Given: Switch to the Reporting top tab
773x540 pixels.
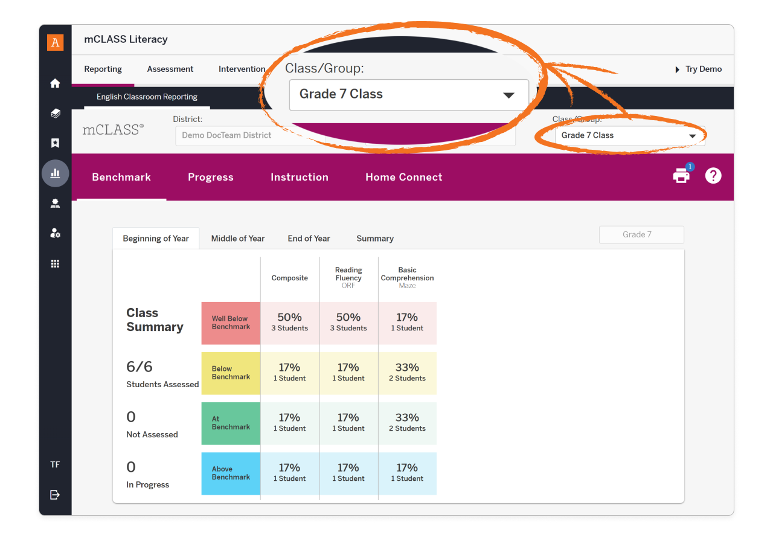Looking at the screenshot, I should pyautogui.click(x=103, y=69).
